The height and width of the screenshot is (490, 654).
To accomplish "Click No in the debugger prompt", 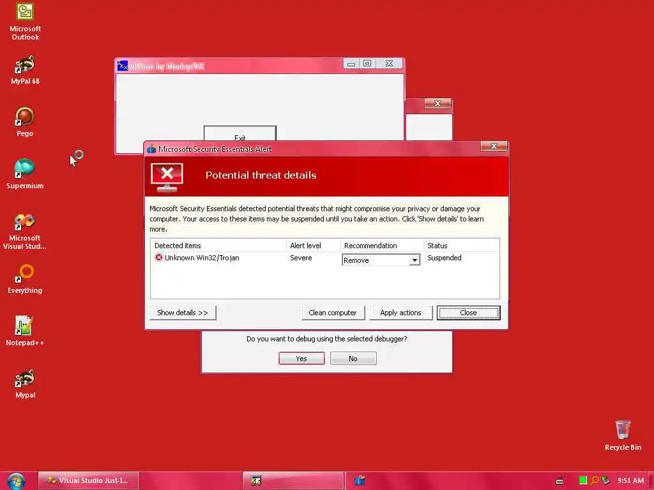I will [353, 359].
